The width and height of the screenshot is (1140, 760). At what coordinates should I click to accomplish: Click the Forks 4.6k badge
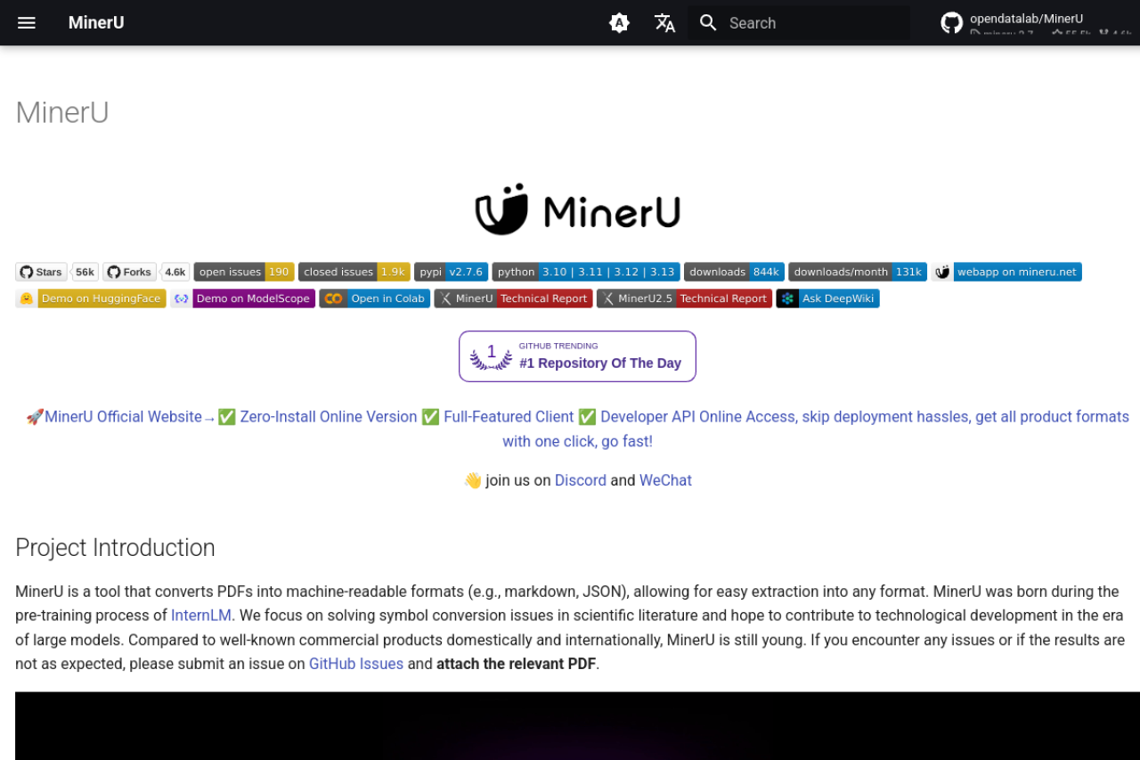(x=142, y=272)
